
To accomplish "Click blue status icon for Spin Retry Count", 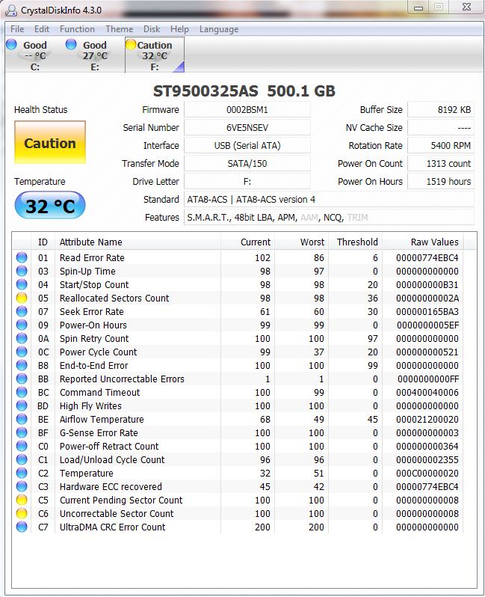I will tap(22, 338).
